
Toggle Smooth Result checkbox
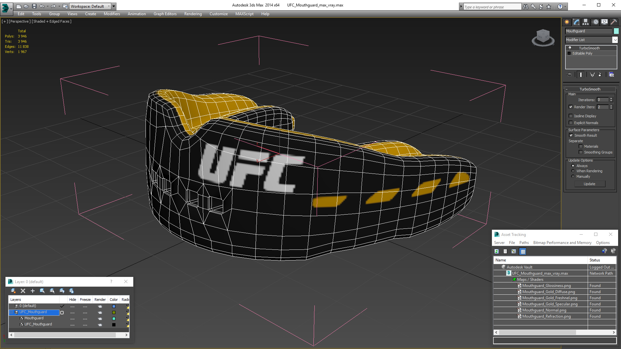coord(571,135)
